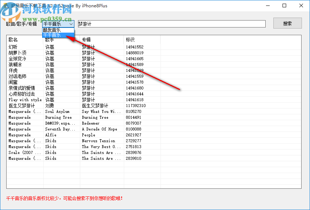This screenshot has width=310, height=210.
Task: Sort by the 标识 column header
Action: pos(130,40)
